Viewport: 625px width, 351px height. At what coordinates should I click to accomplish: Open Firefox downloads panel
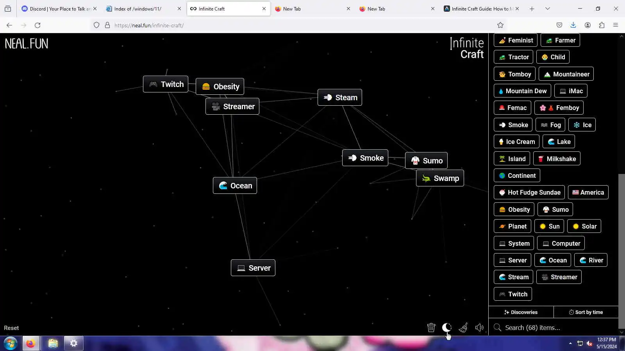(573, 25)
